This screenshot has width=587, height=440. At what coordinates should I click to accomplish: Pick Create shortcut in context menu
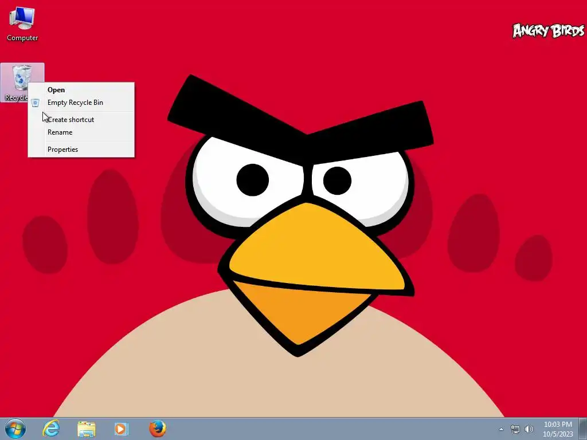pos(81,120)
